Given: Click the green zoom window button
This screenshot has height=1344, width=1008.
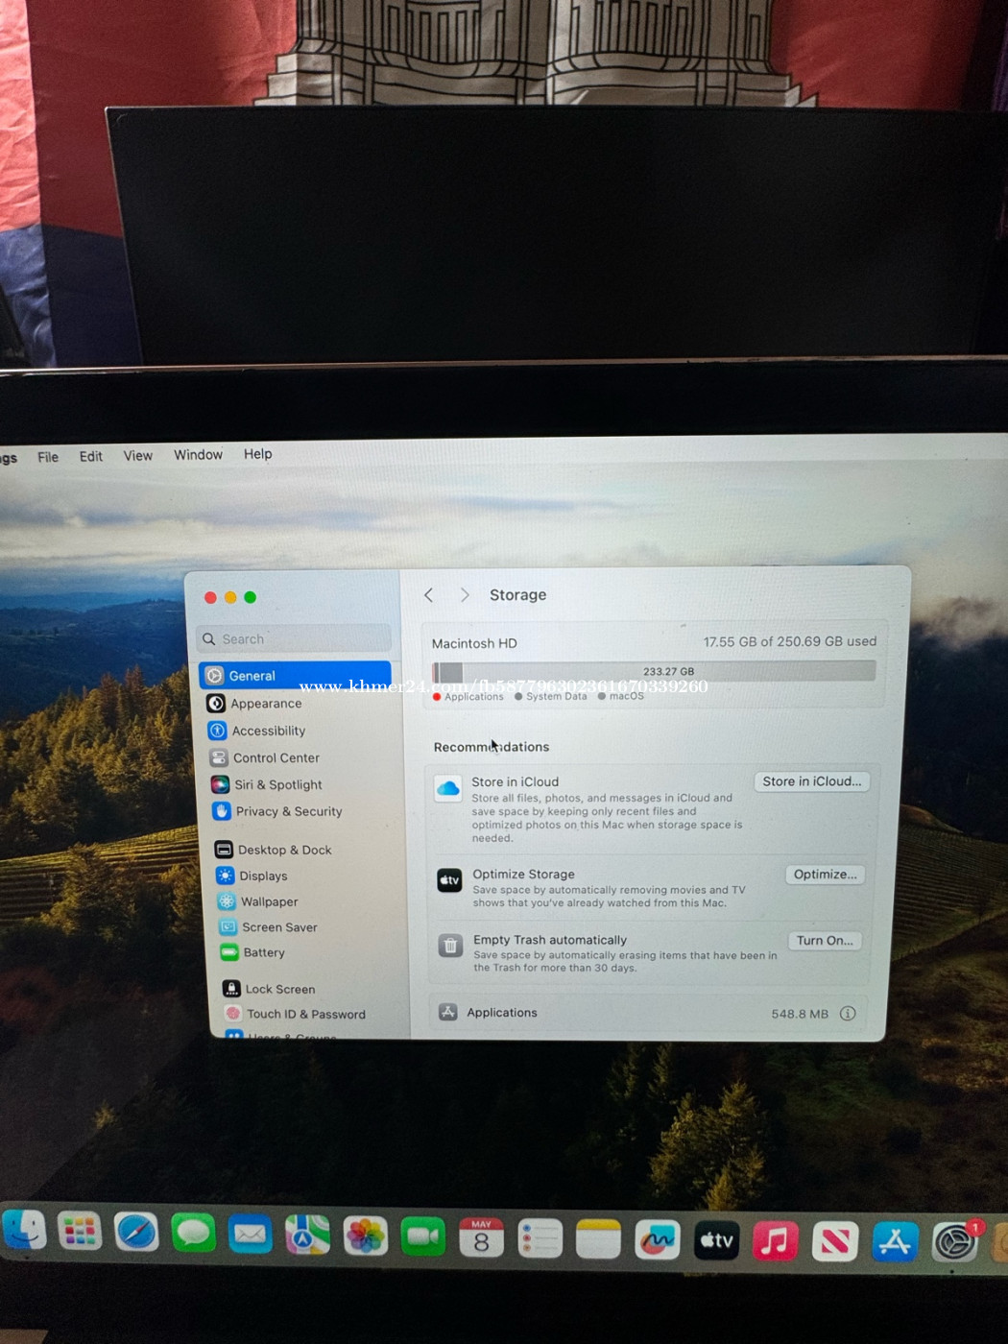Looking at the screenshot, I should [251, 597].
